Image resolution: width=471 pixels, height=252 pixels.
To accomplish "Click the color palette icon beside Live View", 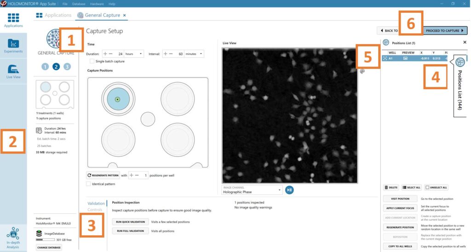I will click(362, 71).
